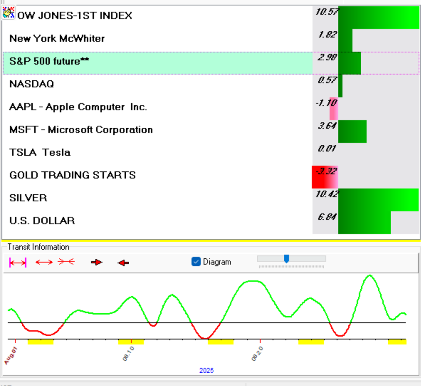Step forward with red right arrow
This screenshot has width=421, height=386.
point(97,262)
